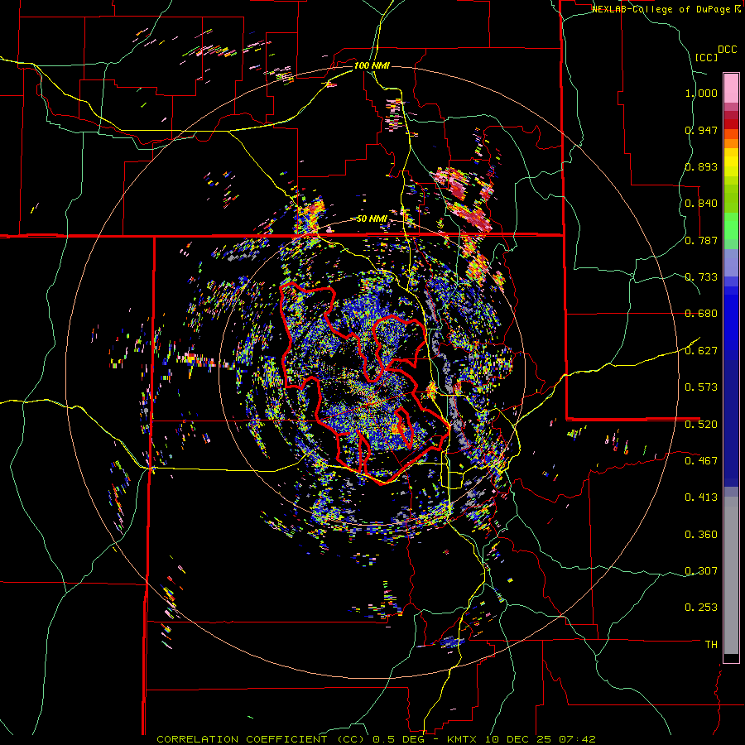
Task: Click the 50 NMI range ring label
Action: pyautogui.click(x=372, y=219)
